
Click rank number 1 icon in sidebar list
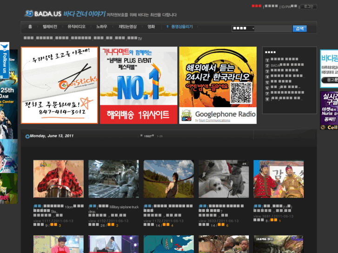(267, 60)
